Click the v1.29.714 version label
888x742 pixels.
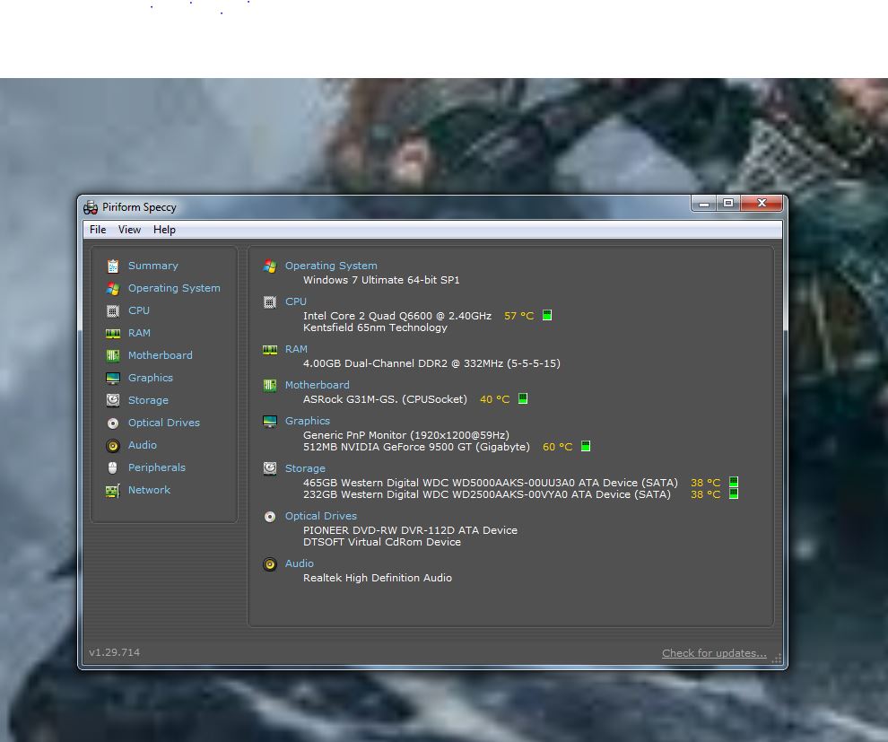coord(115,652)
